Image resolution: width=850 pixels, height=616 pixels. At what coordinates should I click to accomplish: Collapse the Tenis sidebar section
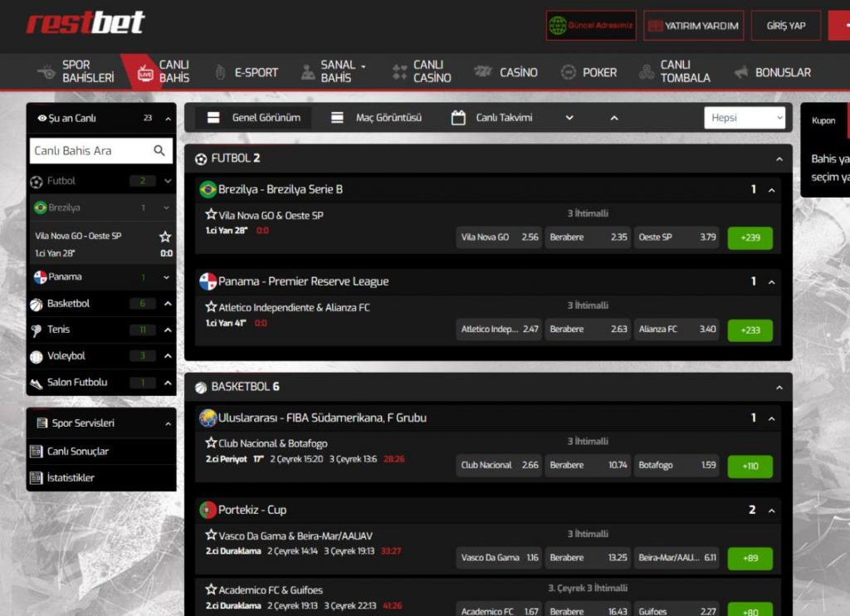[168, 330]
